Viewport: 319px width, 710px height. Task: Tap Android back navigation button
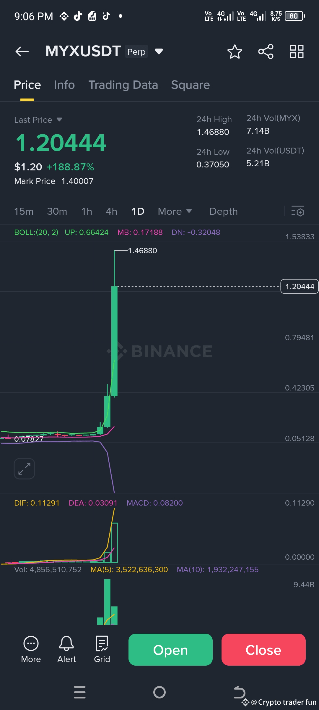point(239,692)
